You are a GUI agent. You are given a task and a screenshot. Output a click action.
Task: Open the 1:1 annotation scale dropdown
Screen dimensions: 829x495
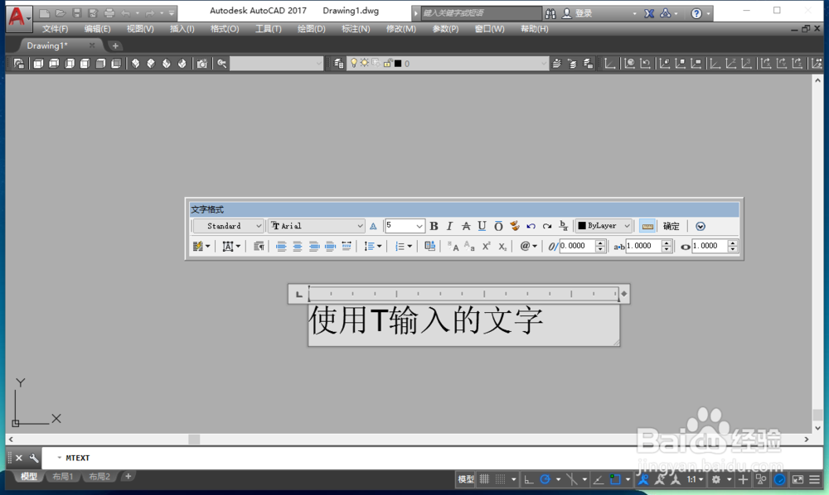pos(696,479)
